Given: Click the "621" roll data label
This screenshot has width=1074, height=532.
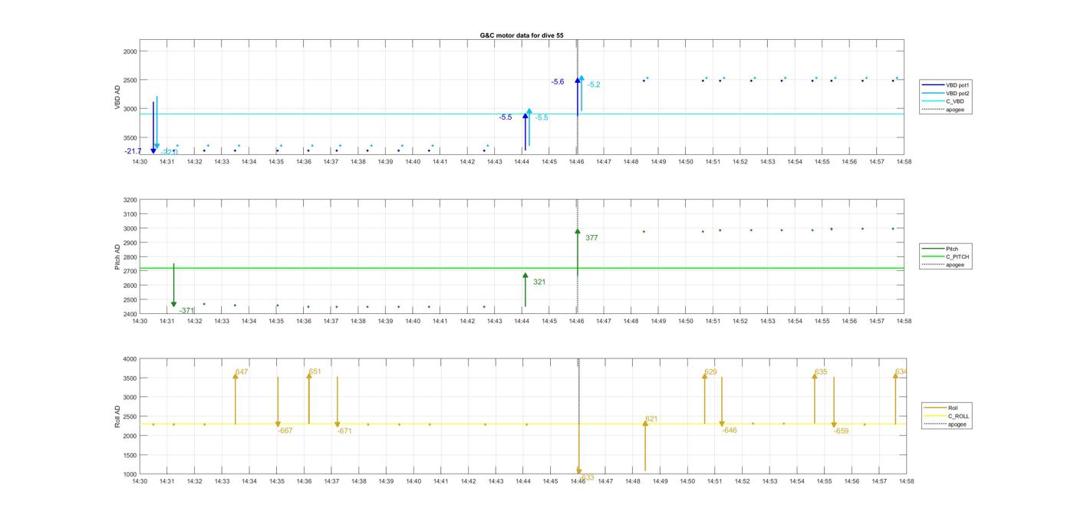Looking at the screenshot, I should click(651, 419).
